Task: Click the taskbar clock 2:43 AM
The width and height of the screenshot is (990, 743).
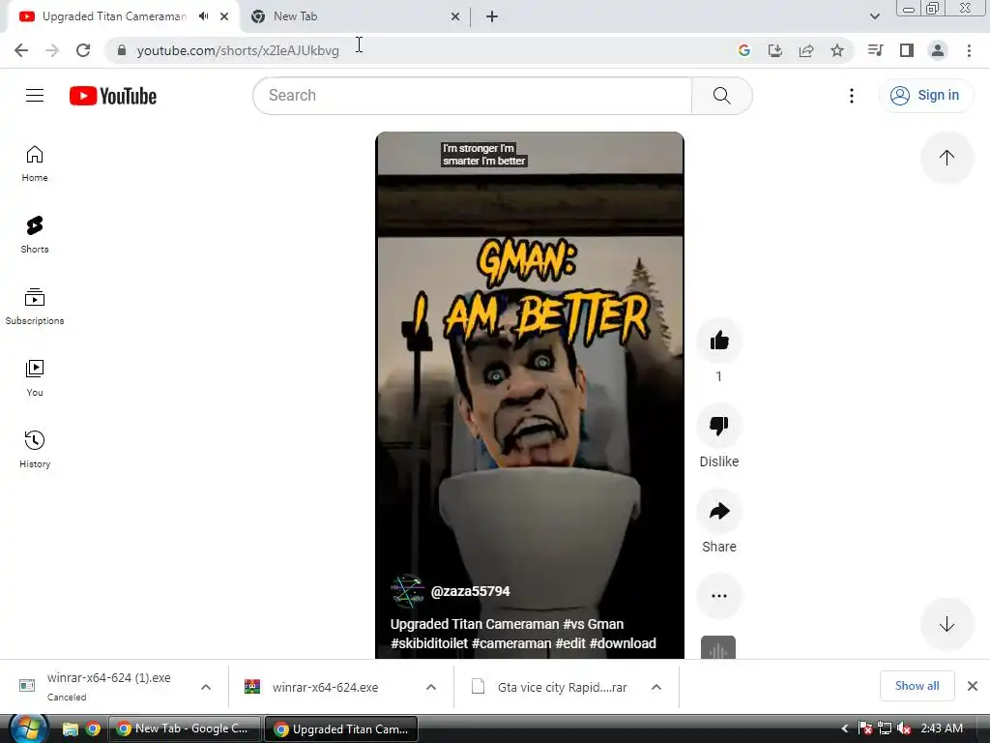Action: tap(942, 728)
